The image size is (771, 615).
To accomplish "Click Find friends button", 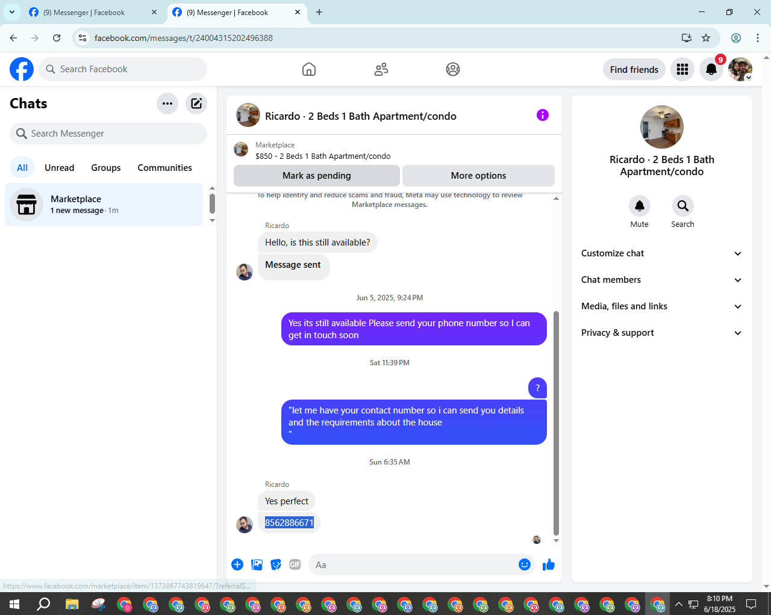I will 634,69.
